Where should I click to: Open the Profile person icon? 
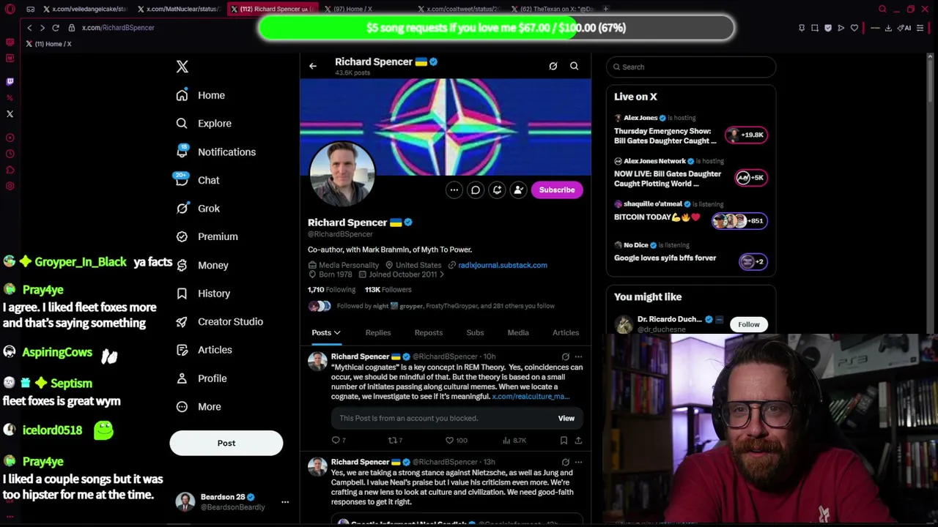(x=182, y=378)
